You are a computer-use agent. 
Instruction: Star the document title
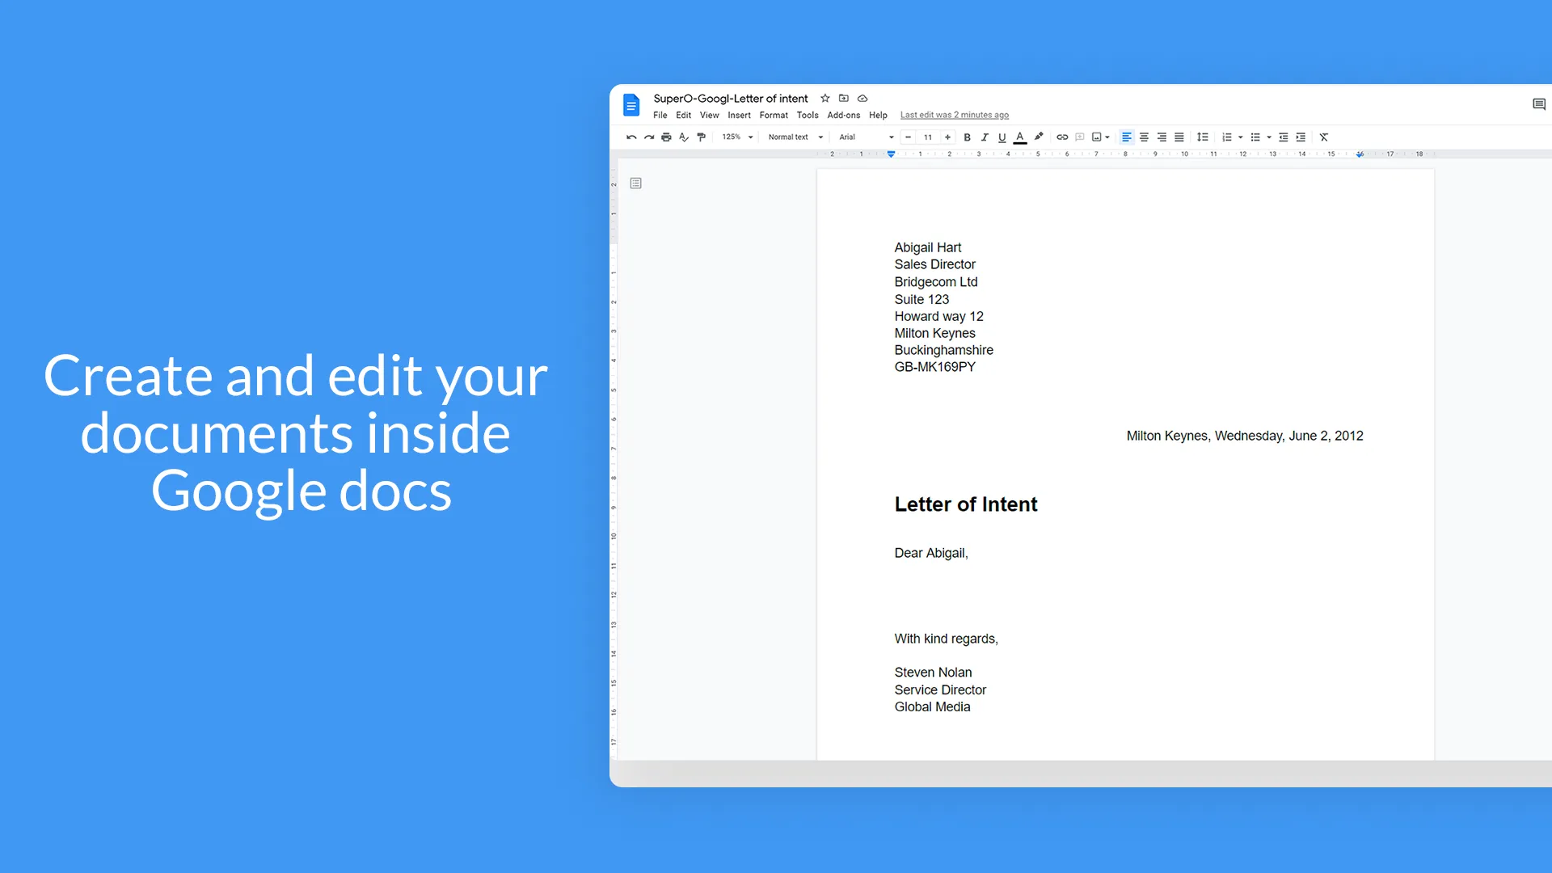coord(825,99)
